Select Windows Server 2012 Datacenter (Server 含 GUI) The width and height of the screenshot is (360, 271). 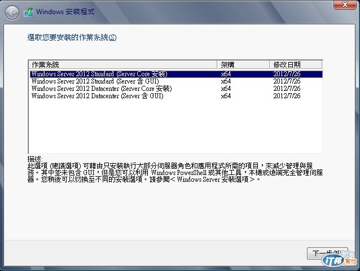(x=176, y=96)
